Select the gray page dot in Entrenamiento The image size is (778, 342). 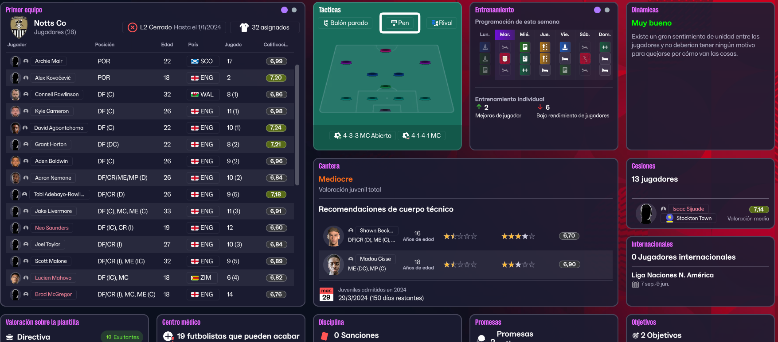click(x=607, y=10)
